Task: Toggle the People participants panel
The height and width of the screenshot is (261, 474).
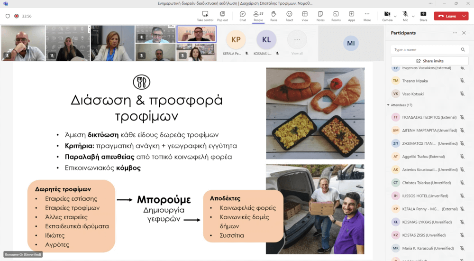Action: 258,16
